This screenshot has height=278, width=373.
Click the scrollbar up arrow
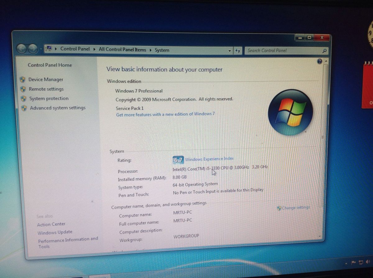point(326,61)
